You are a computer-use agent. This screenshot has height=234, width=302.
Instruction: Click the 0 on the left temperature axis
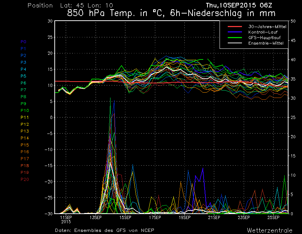[x=51, y=118]
